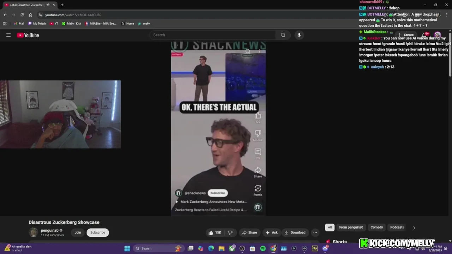The width and height of the screenshot is (452, 254).
Task: Click the Remix icon on the short
Action: [x=258, y=188]
